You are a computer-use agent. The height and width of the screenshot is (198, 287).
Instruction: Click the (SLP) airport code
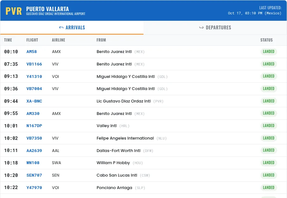pos(140,188)
